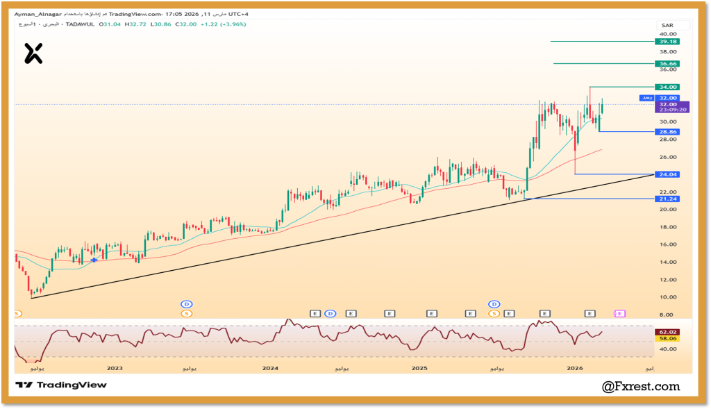Select the pink E earnings marker
711x409 pixels.
coord(619,314)
